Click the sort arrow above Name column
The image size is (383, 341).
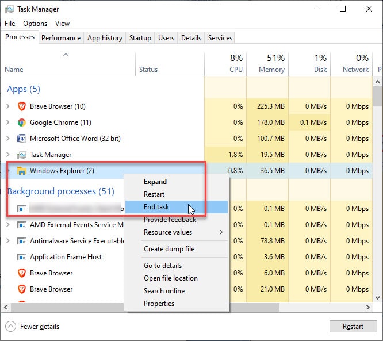(66, 55)
